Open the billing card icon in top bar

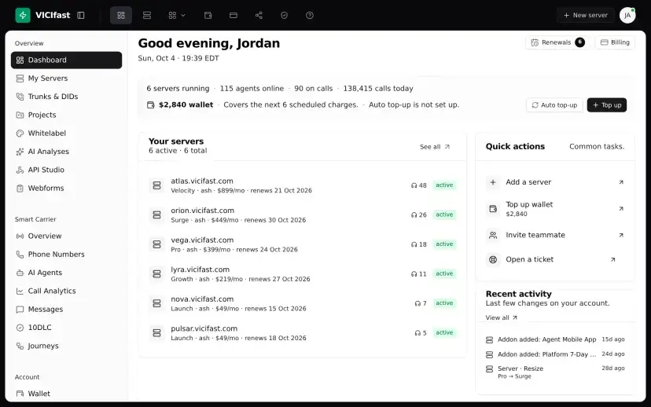[234, 16]
